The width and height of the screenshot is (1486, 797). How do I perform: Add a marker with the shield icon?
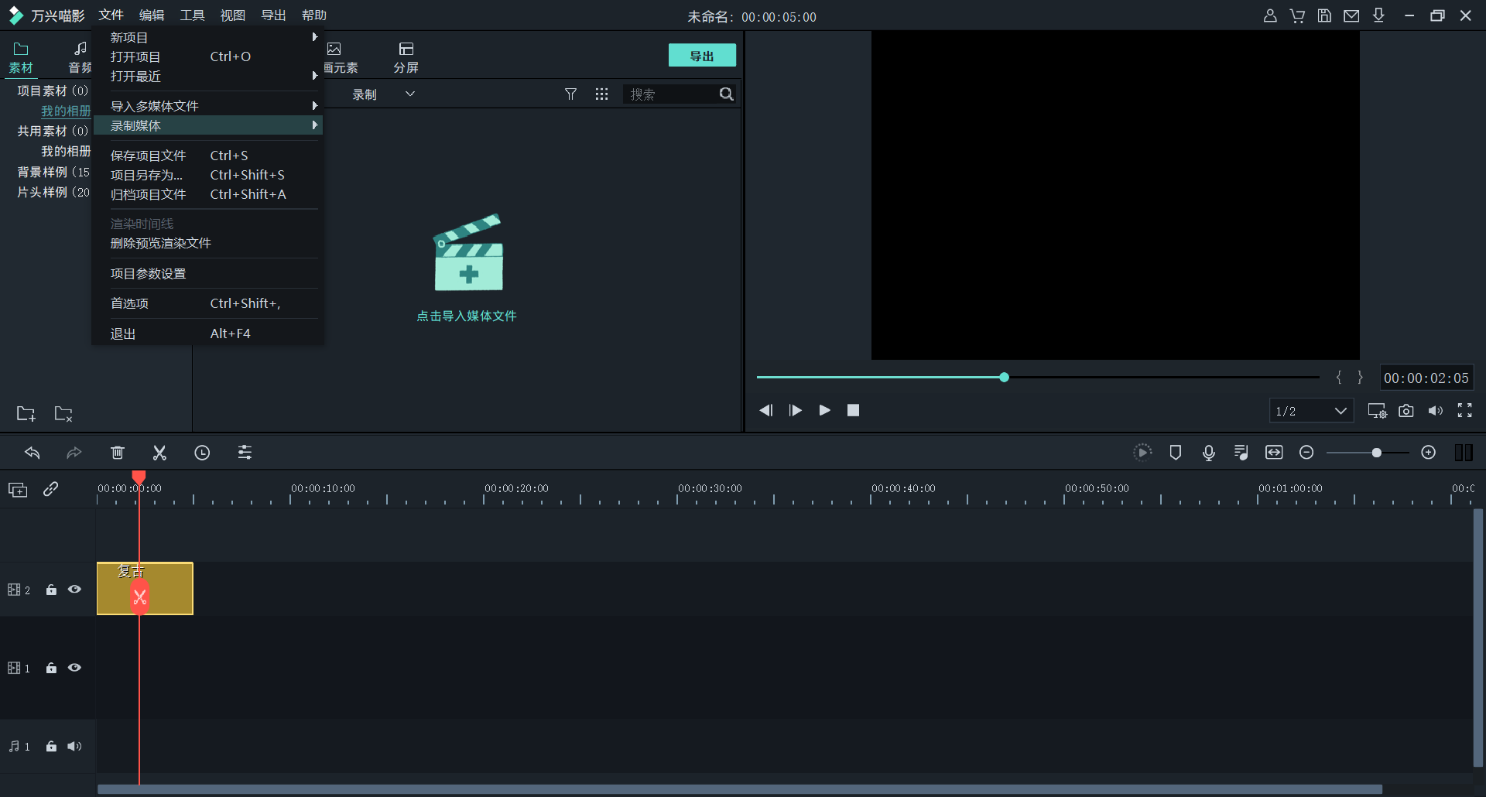pyautogui.click(x=1175, y=453)
